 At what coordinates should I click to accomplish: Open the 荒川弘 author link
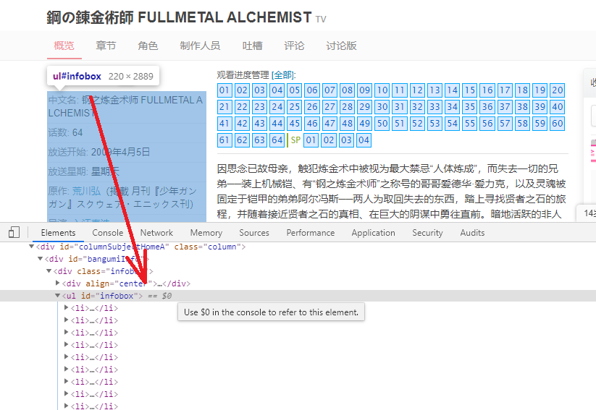click(87, 191)
